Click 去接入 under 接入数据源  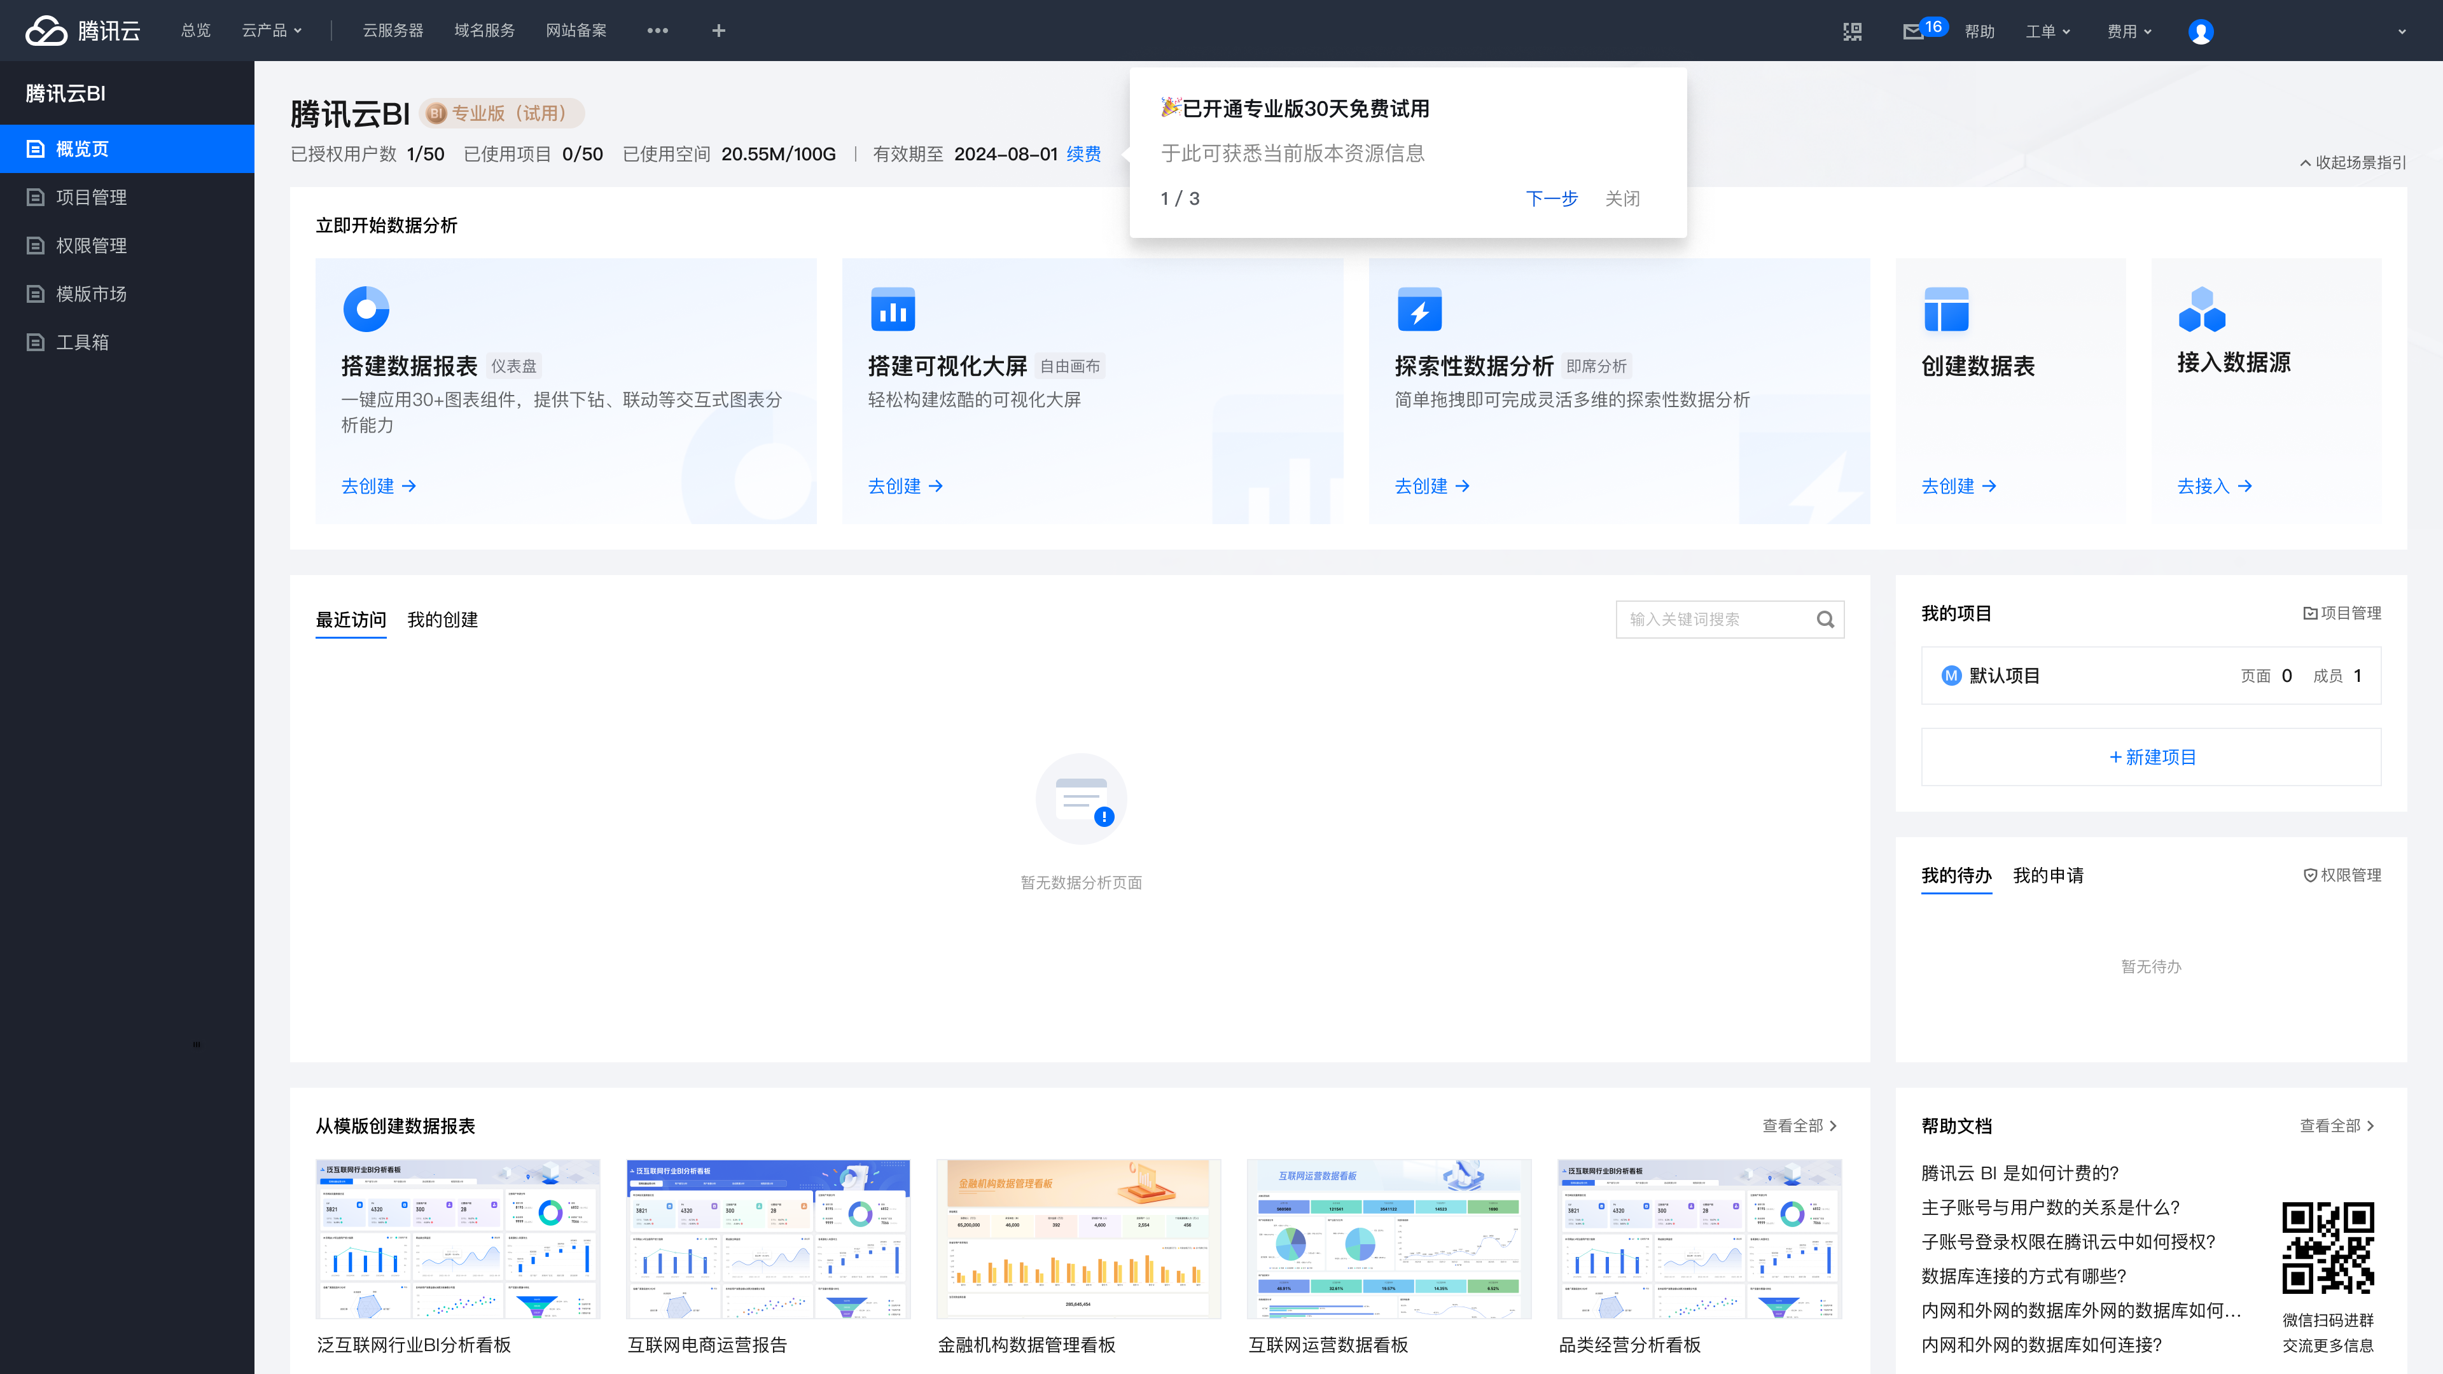click(2215, 487)
